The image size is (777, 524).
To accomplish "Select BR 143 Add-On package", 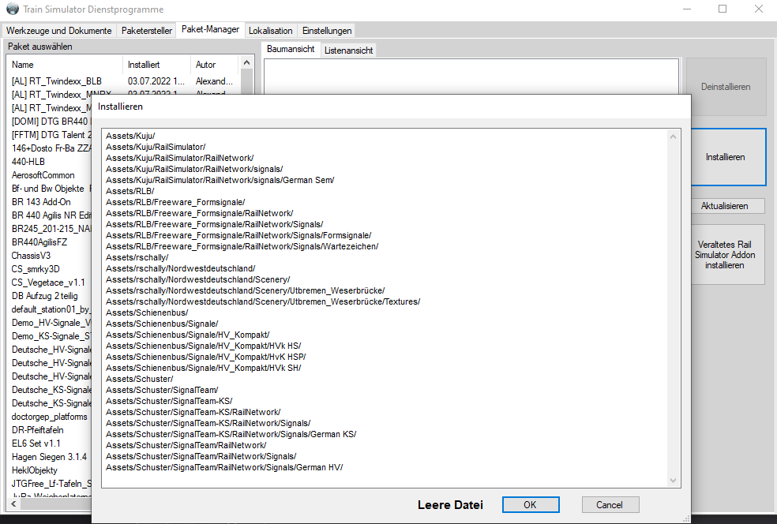I will [x=41, y=201].
